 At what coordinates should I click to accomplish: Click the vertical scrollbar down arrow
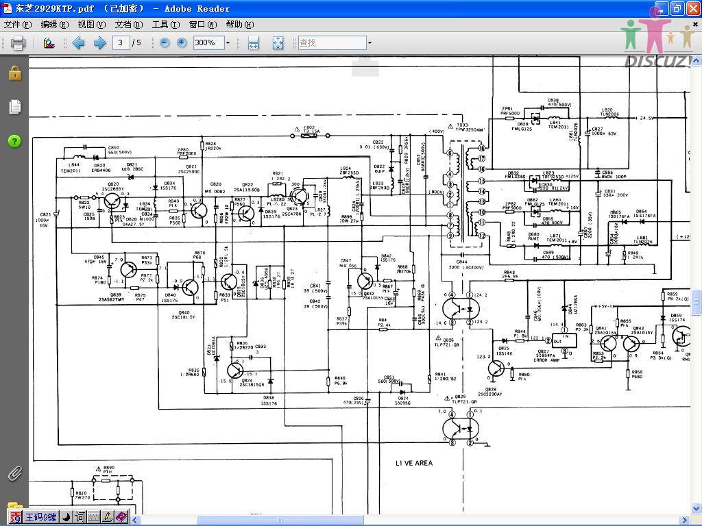tap(697, 509)
